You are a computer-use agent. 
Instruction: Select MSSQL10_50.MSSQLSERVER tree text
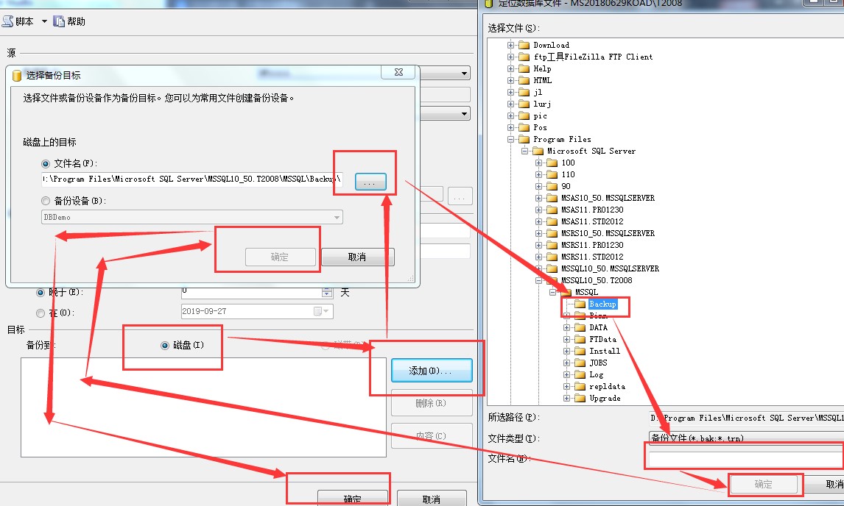(610, 269)
